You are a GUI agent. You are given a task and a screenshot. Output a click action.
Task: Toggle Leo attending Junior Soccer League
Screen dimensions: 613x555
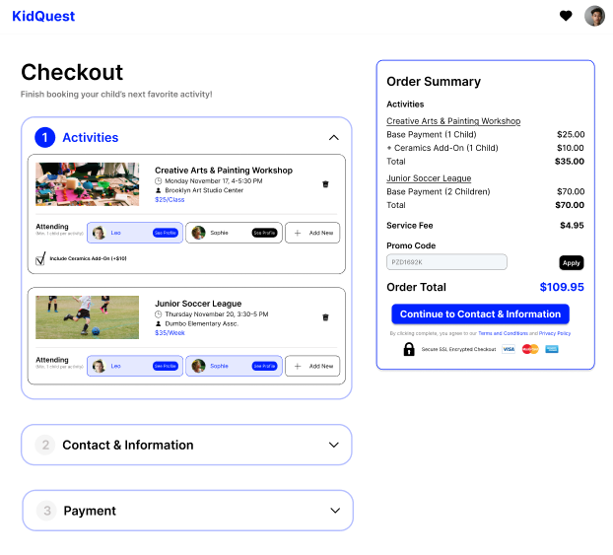135,366
